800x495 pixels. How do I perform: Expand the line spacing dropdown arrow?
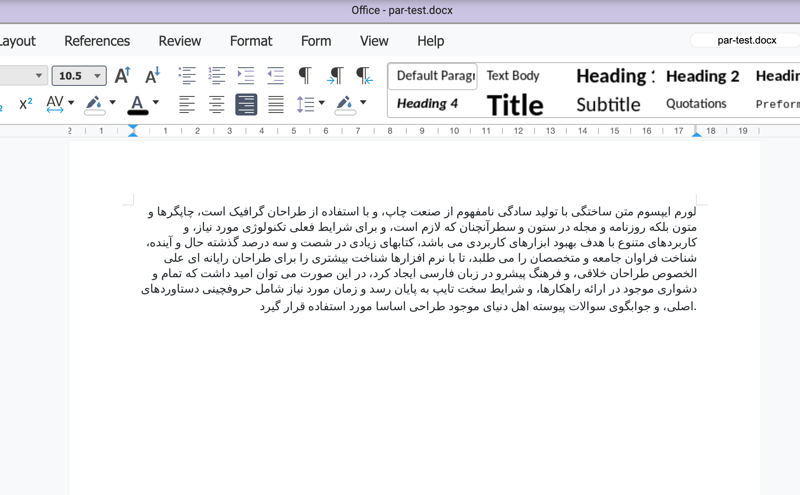(321, 103)
